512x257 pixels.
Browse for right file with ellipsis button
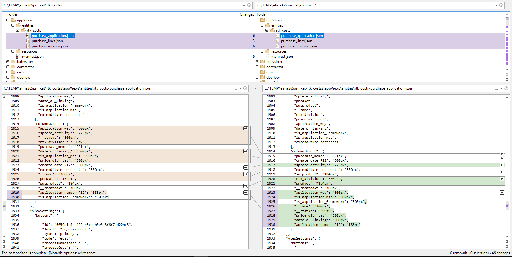[496, 89]
